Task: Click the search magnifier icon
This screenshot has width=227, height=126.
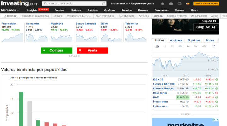Action: (x=103, y=3)
